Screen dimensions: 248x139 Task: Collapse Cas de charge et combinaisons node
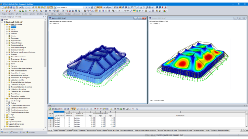[x=4, y=99]
